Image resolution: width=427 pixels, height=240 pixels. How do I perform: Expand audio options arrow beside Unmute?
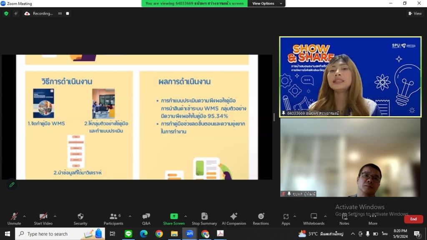click(x=24, y=216)
